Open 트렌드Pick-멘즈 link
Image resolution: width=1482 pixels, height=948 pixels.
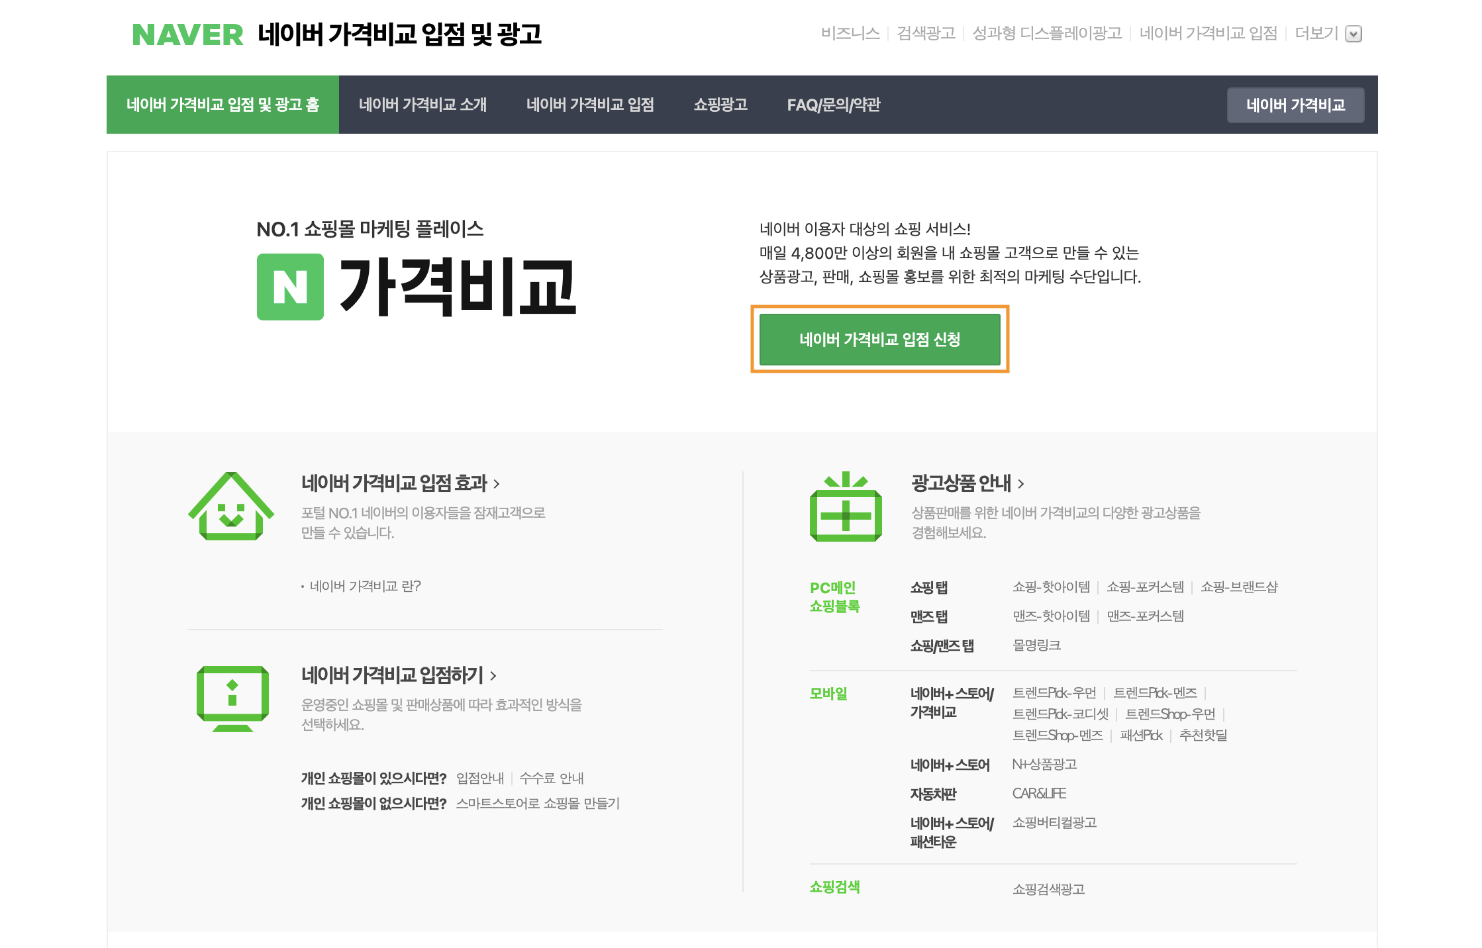click(1155, 692)
